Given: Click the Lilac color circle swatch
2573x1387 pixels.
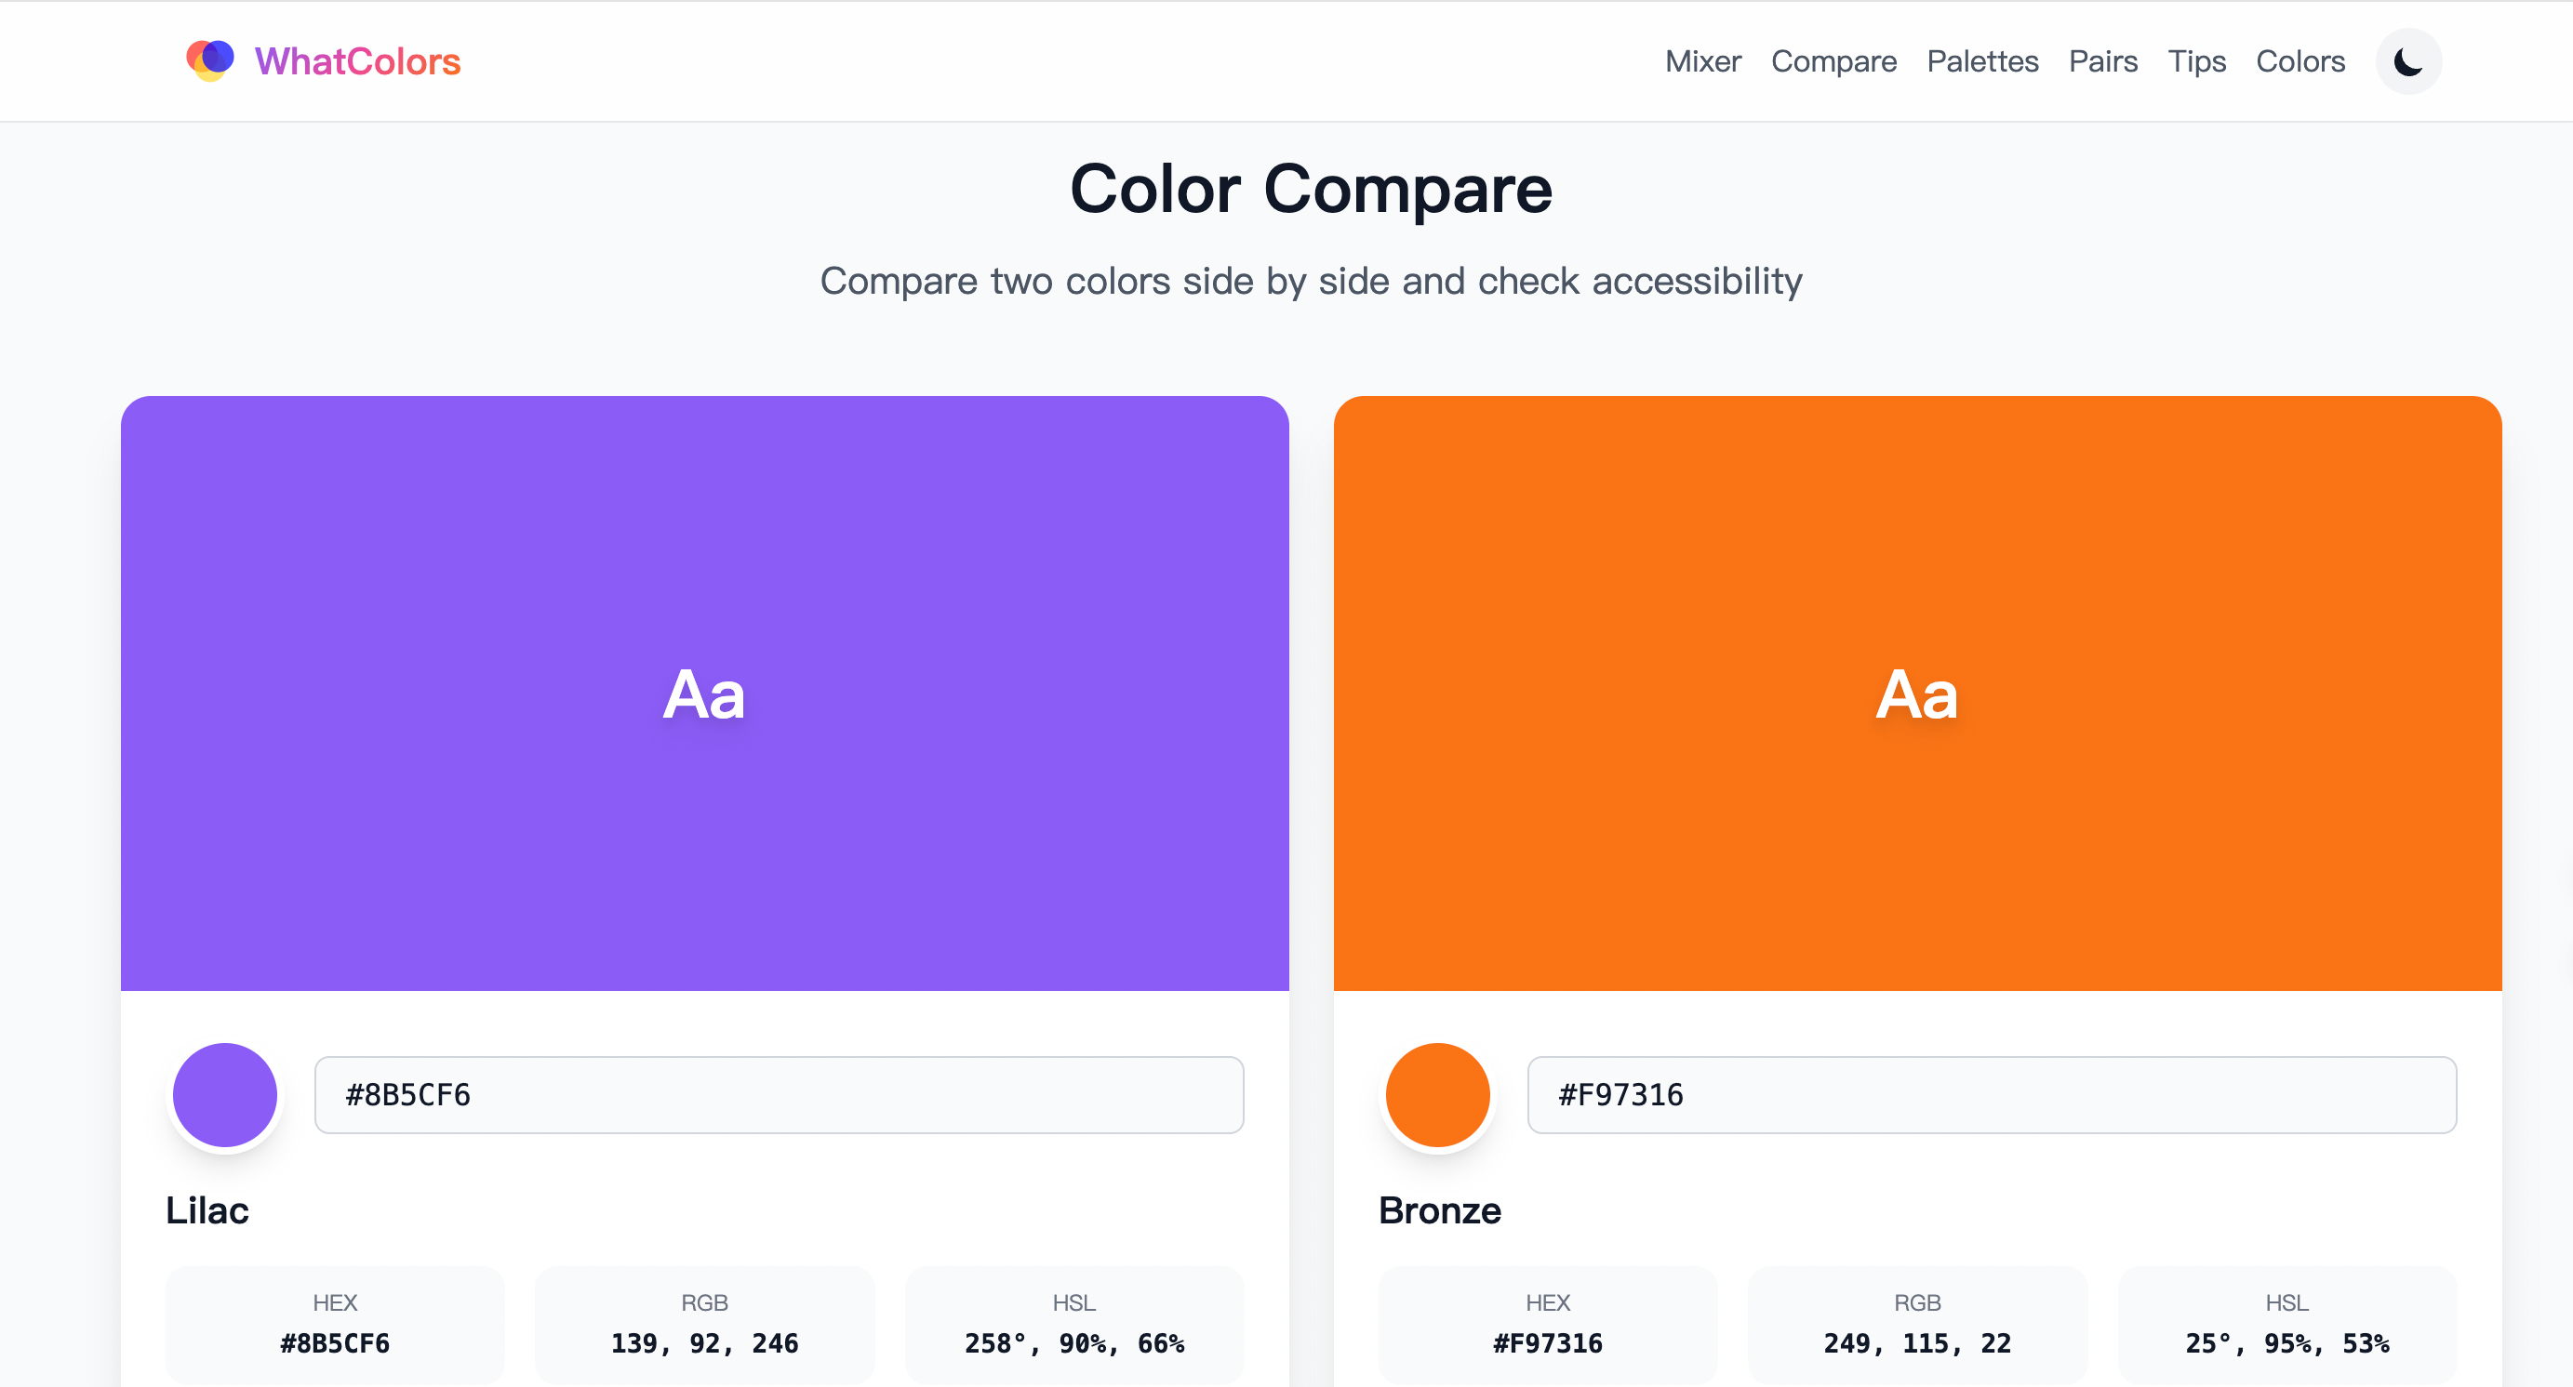Looking at the screenshot, I should (225, 1094).
